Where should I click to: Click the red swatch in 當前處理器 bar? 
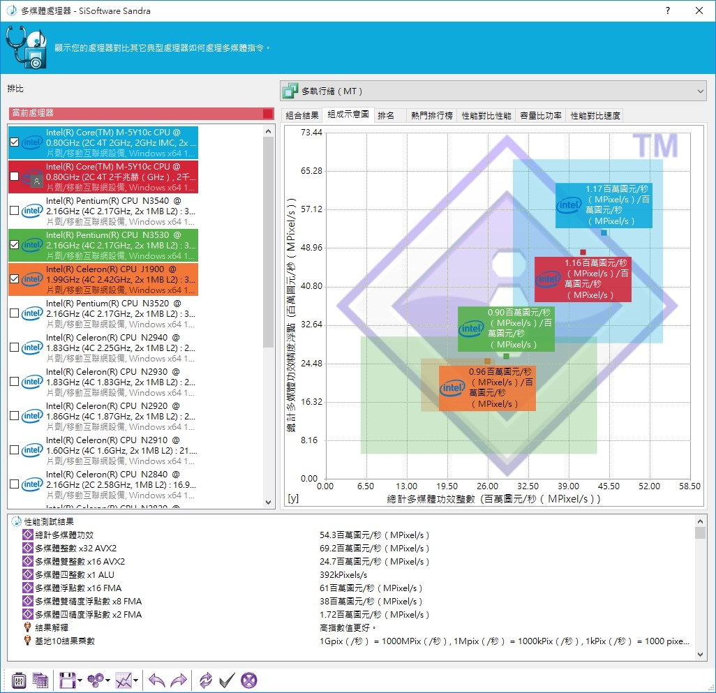(x=268, y=113)
